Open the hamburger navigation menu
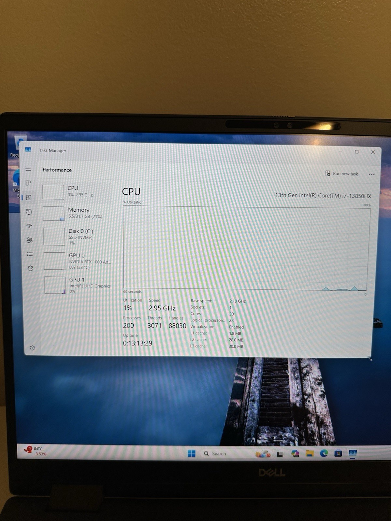The width and height of the screenshot is (391, 521). pos(28,169)
